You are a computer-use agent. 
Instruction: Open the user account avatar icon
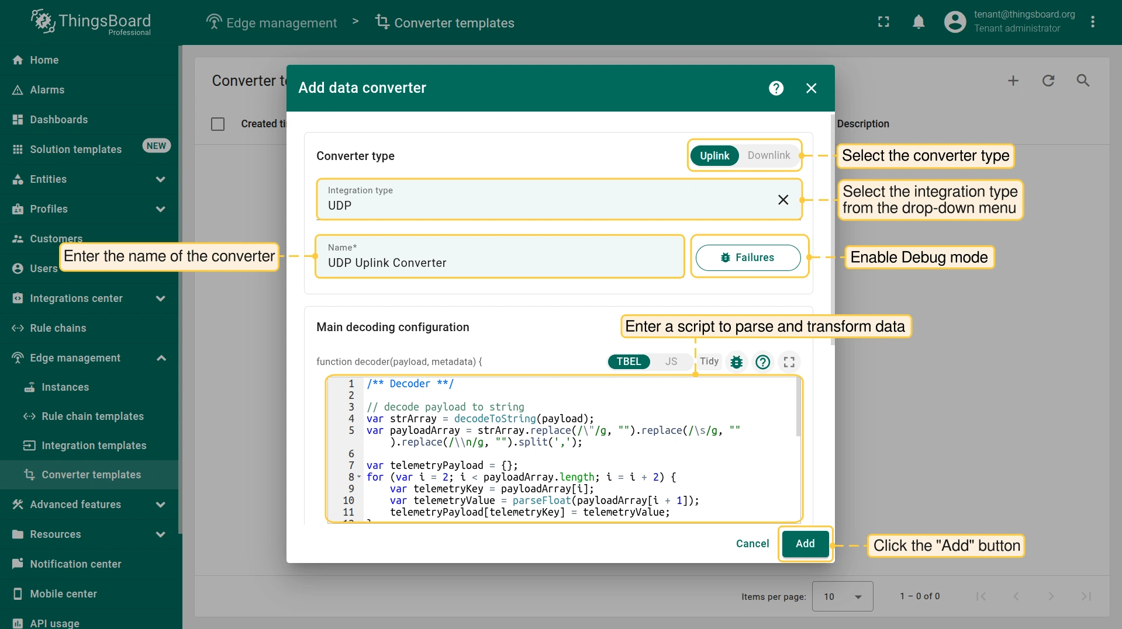pyautogui.click(x=955, y=22)
